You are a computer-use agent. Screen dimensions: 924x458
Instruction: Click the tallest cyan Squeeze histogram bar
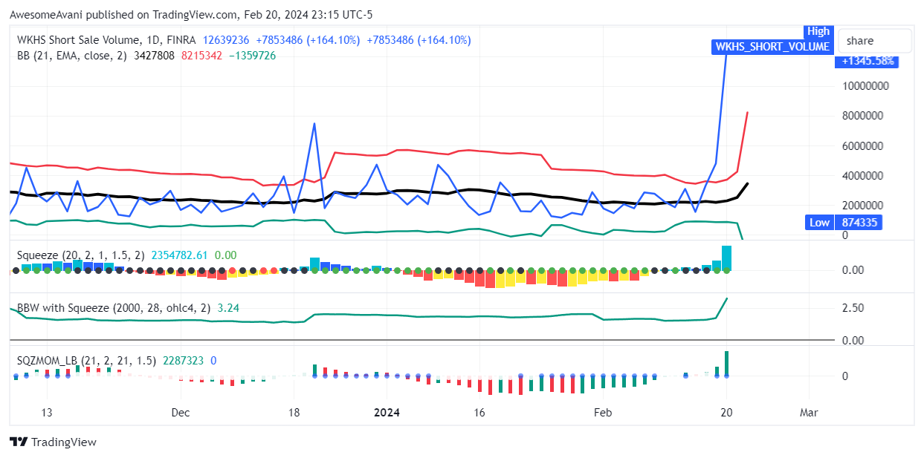(x=727, y=258)
